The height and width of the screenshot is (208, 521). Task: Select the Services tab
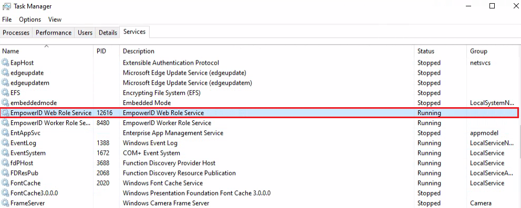click(x=134, y=32)
